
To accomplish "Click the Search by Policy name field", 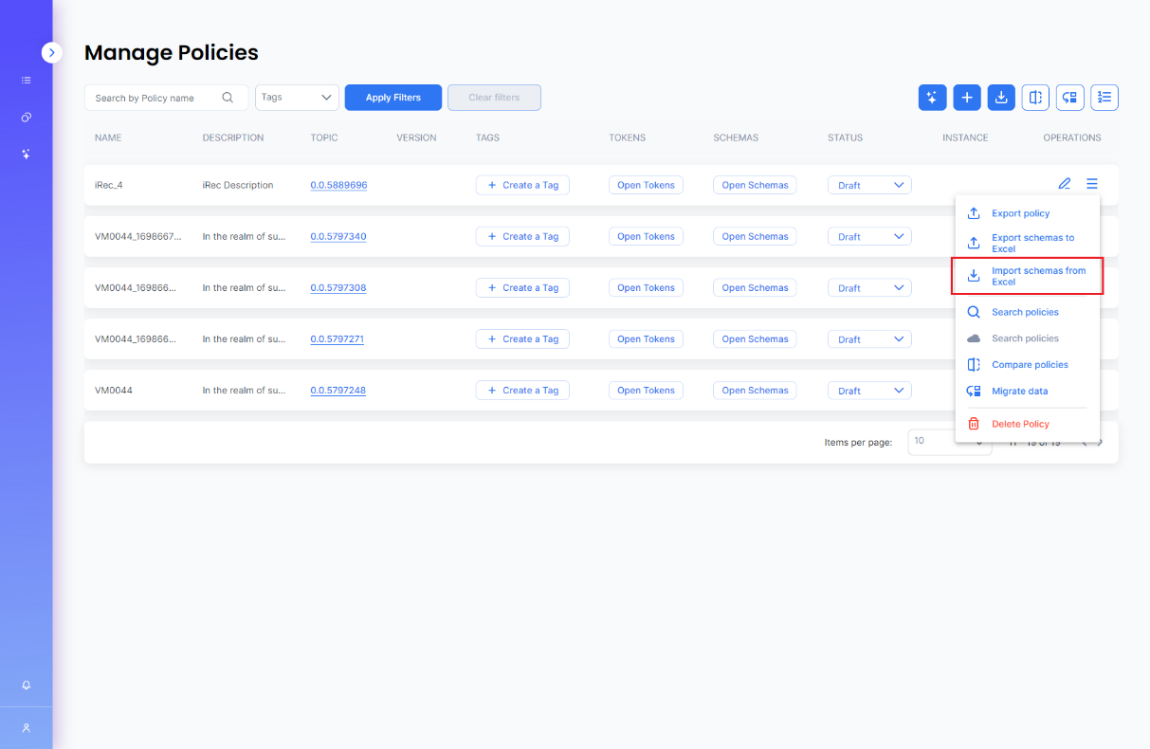I will click(x=155, y=98).
